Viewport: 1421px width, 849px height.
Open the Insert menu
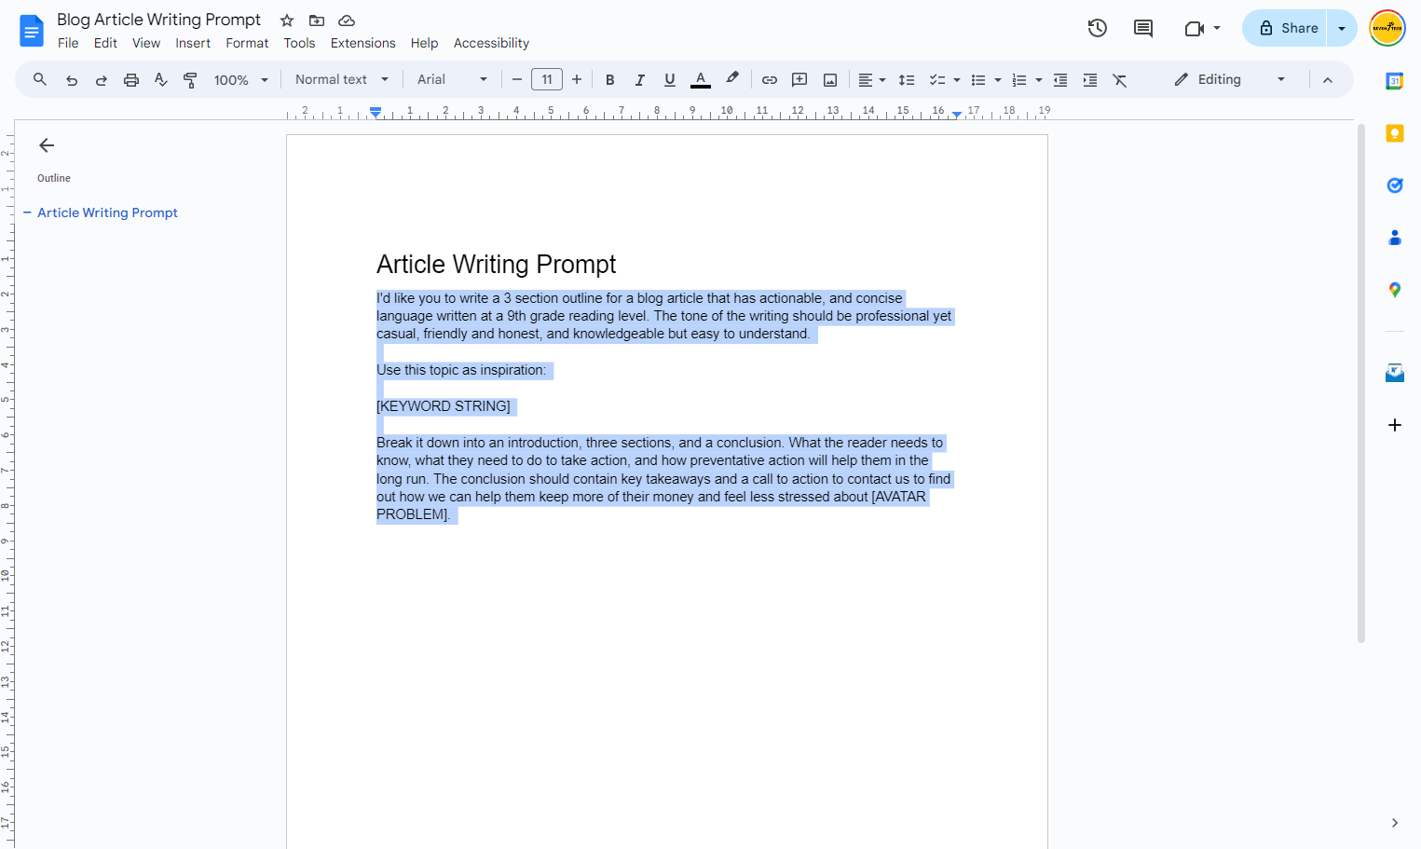(193, 43)
